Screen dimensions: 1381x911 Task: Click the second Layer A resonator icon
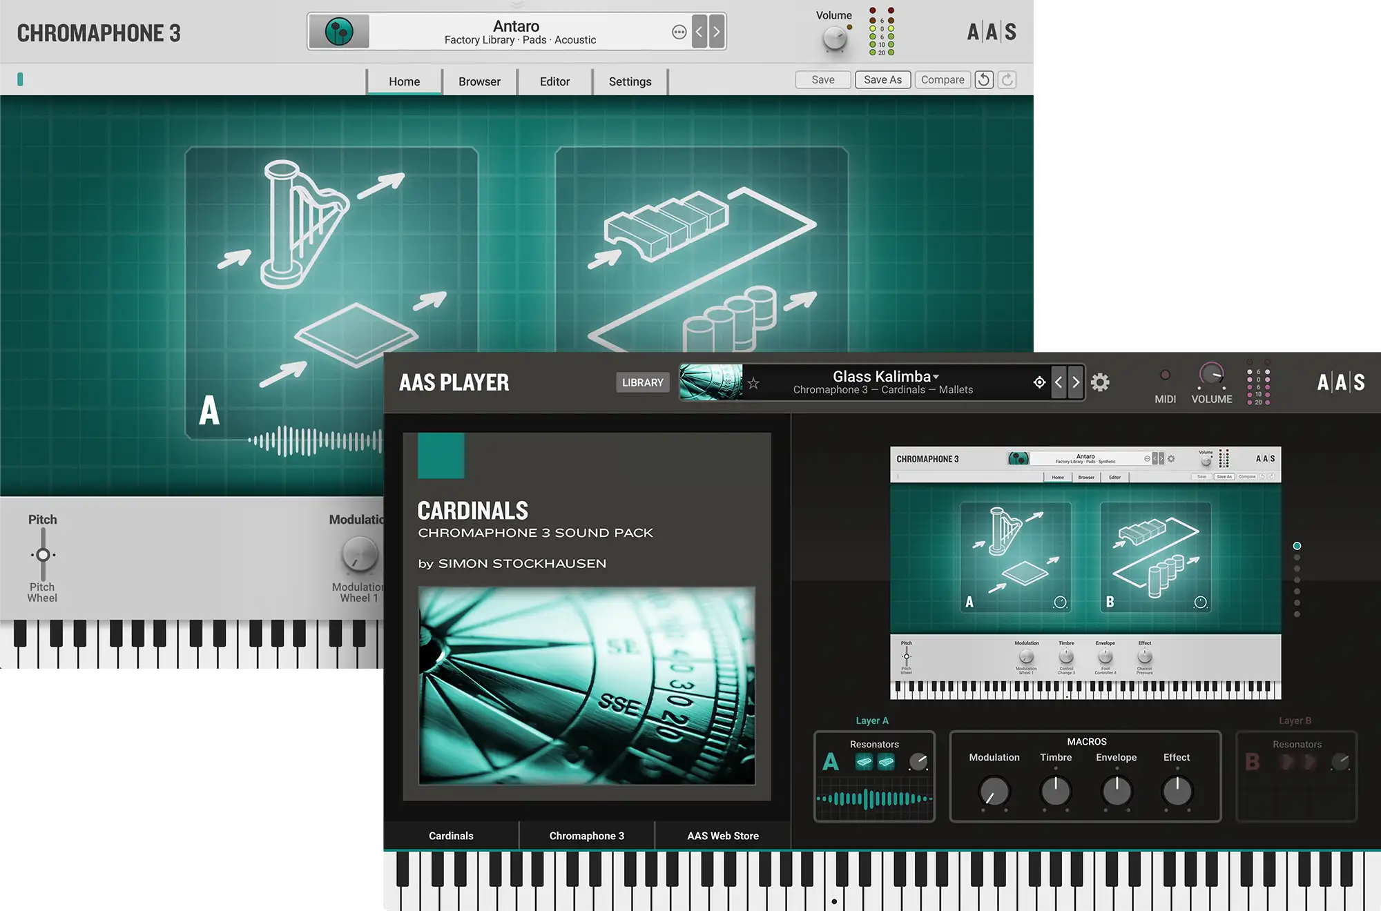point(887,762)
